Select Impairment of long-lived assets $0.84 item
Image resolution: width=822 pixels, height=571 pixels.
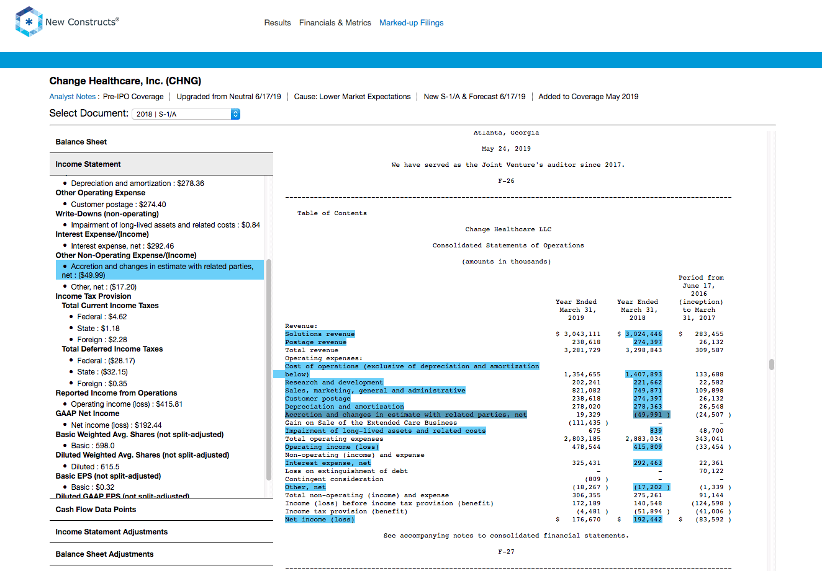pyautogui.click(x=166, y=225)
